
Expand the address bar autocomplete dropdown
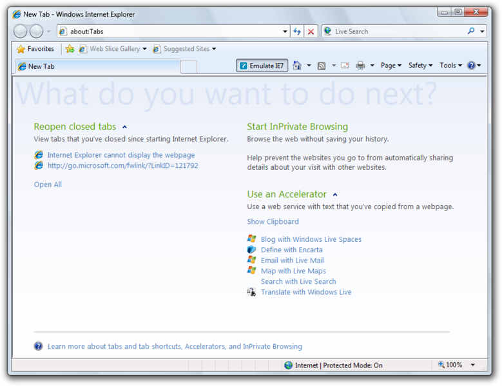click(285, 32)
